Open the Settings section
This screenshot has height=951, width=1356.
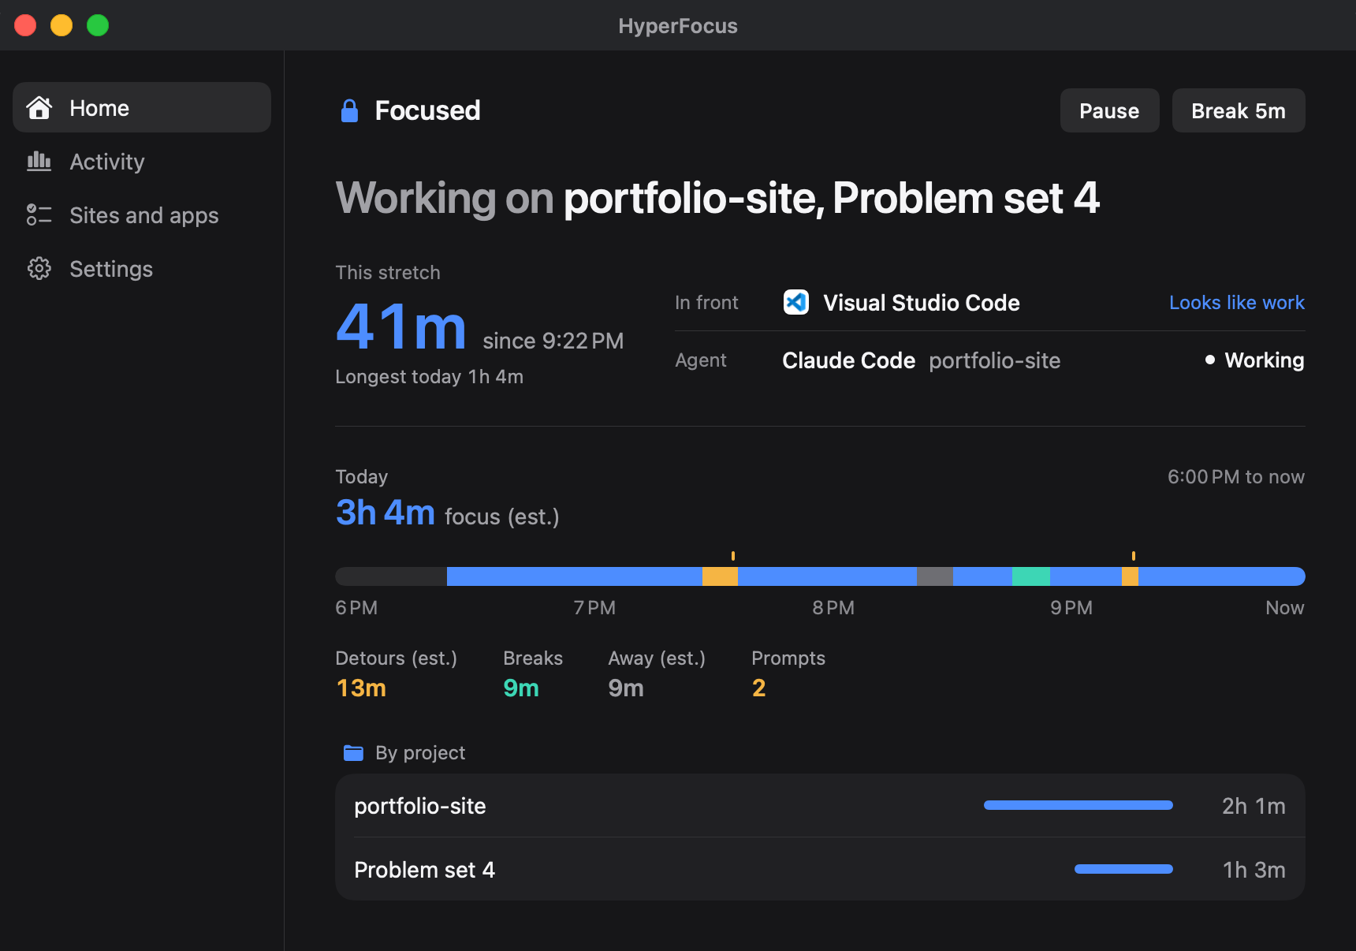tap(142, 269)
